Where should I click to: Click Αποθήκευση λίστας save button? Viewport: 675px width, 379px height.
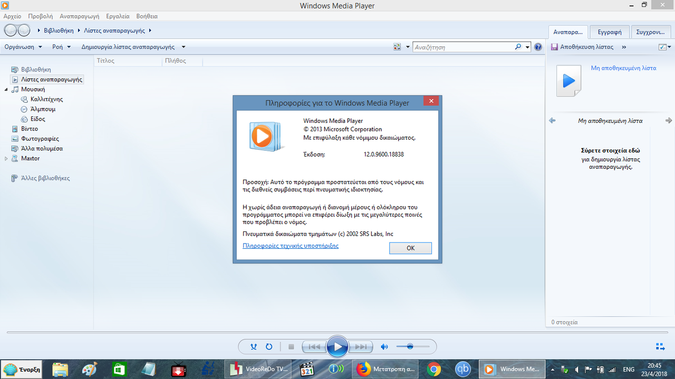coord(582,47)
